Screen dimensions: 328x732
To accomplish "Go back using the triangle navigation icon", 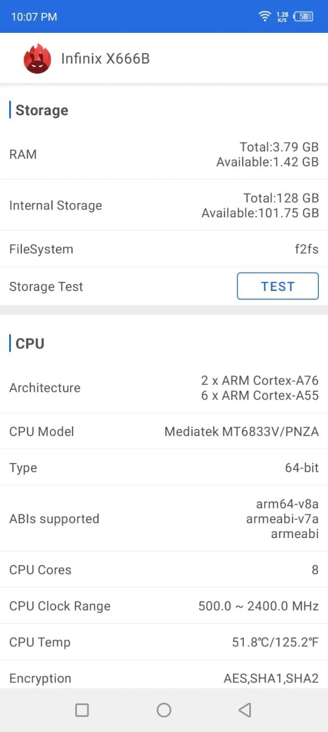I will tap(245, 709).
